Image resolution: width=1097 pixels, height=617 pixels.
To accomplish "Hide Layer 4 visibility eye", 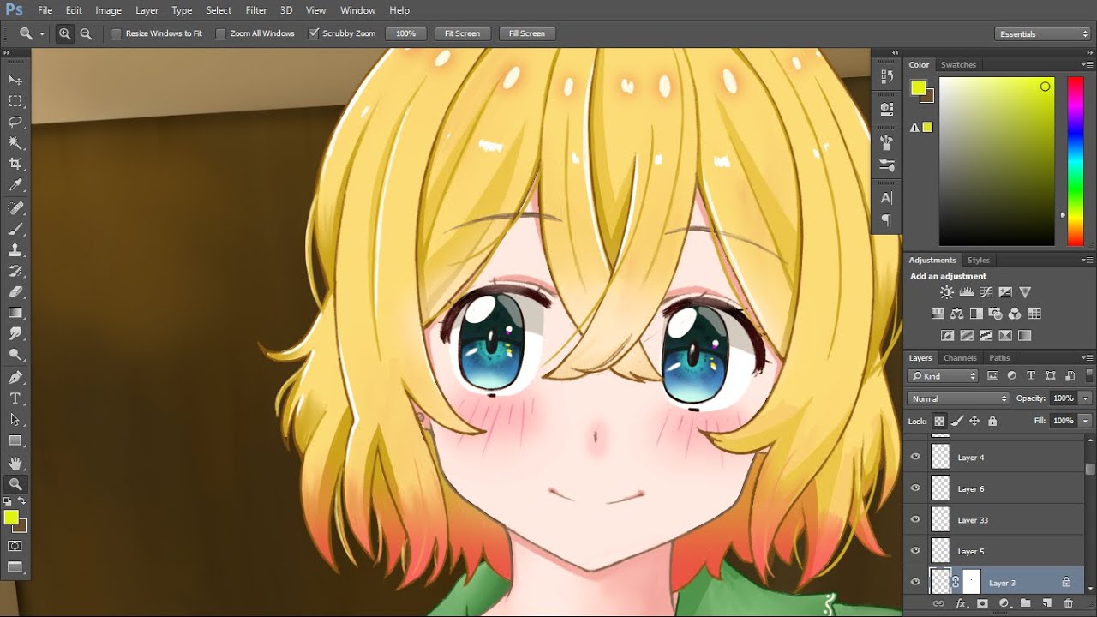I will click(x=915, y=457).
